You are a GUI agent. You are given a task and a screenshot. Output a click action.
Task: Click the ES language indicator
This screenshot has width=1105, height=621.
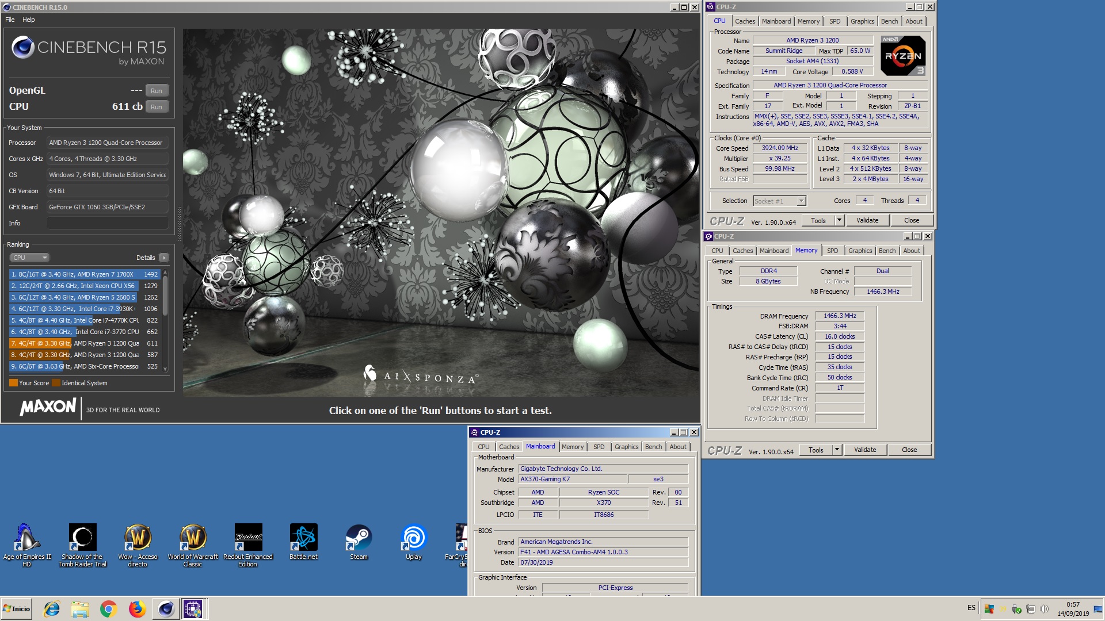pyautogui.click(x=971, y=608)
